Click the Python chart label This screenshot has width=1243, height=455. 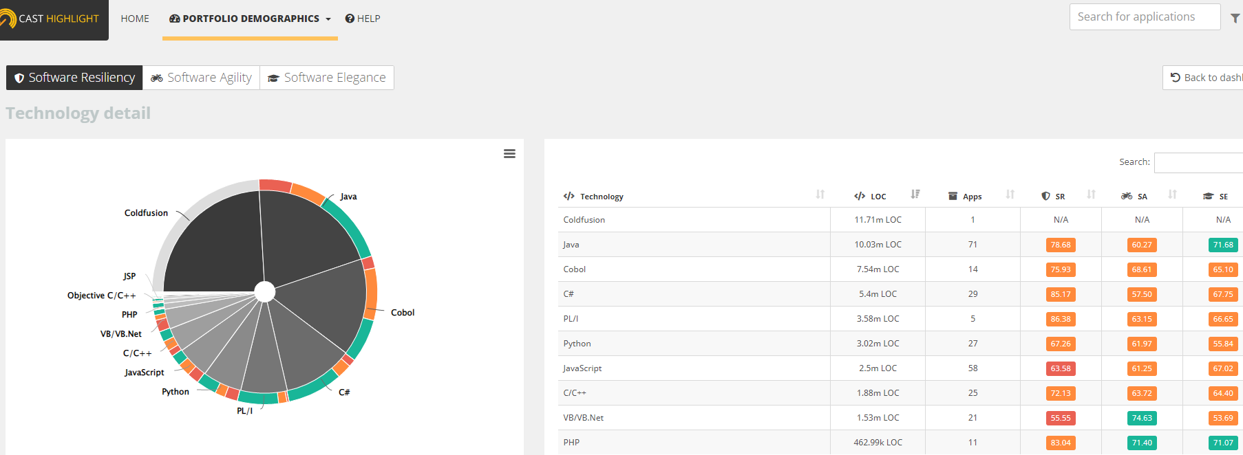pos(176,392)
